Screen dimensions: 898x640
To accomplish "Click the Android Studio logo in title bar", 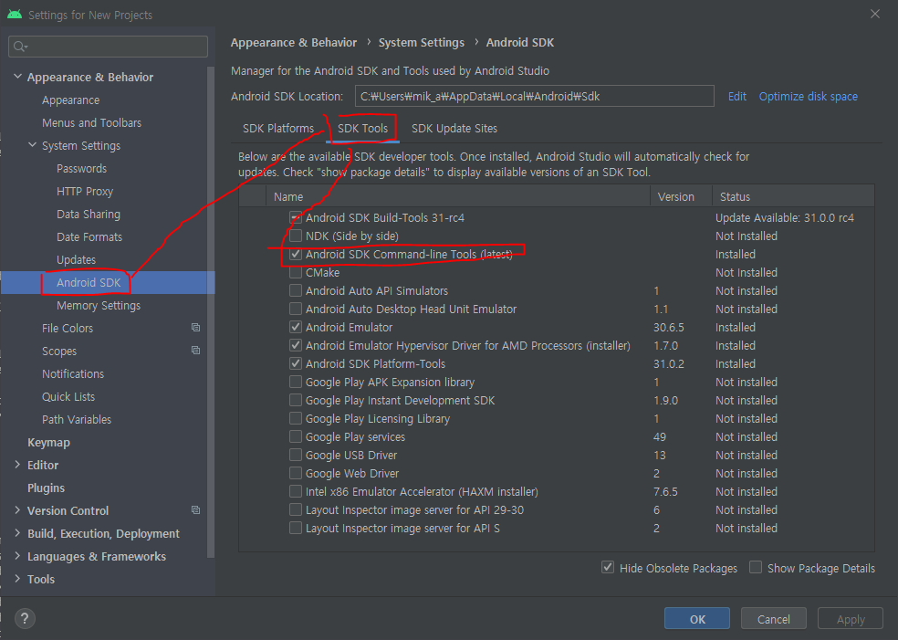I will click(15, 15).
